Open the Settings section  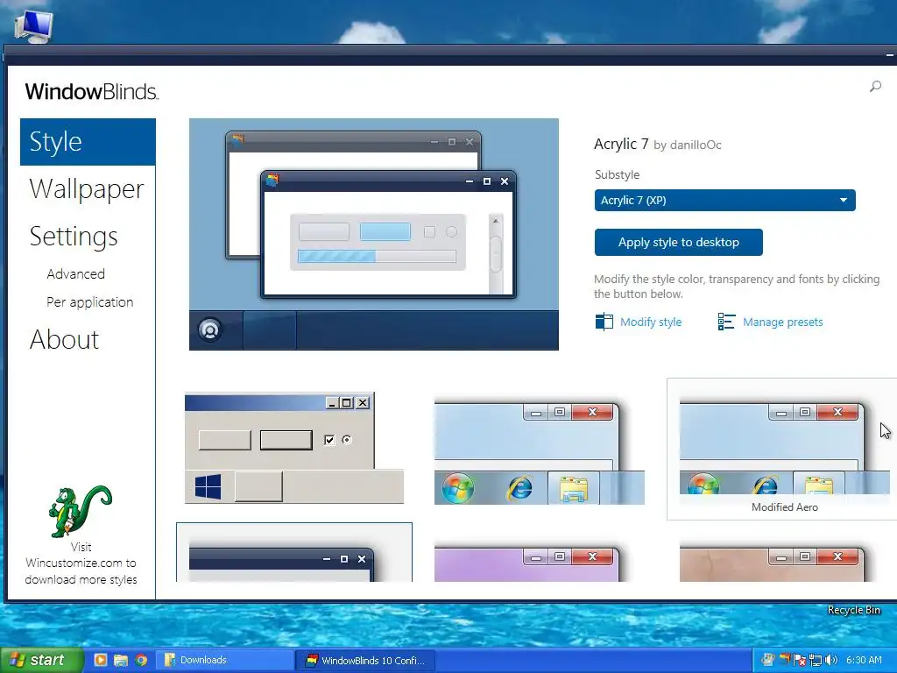(74, 237)
